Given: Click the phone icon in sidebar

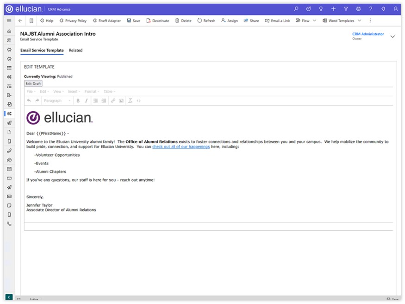Looking at the screenshot, I should (9, 224).
